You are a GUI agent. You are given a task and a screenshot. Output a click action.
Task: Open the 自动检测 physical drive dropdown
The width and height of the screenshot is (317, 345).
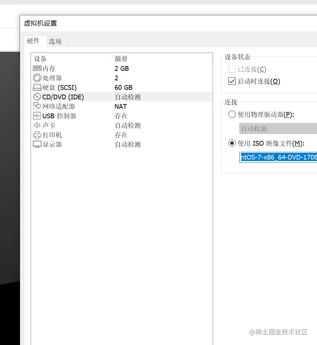pos(278,129)
